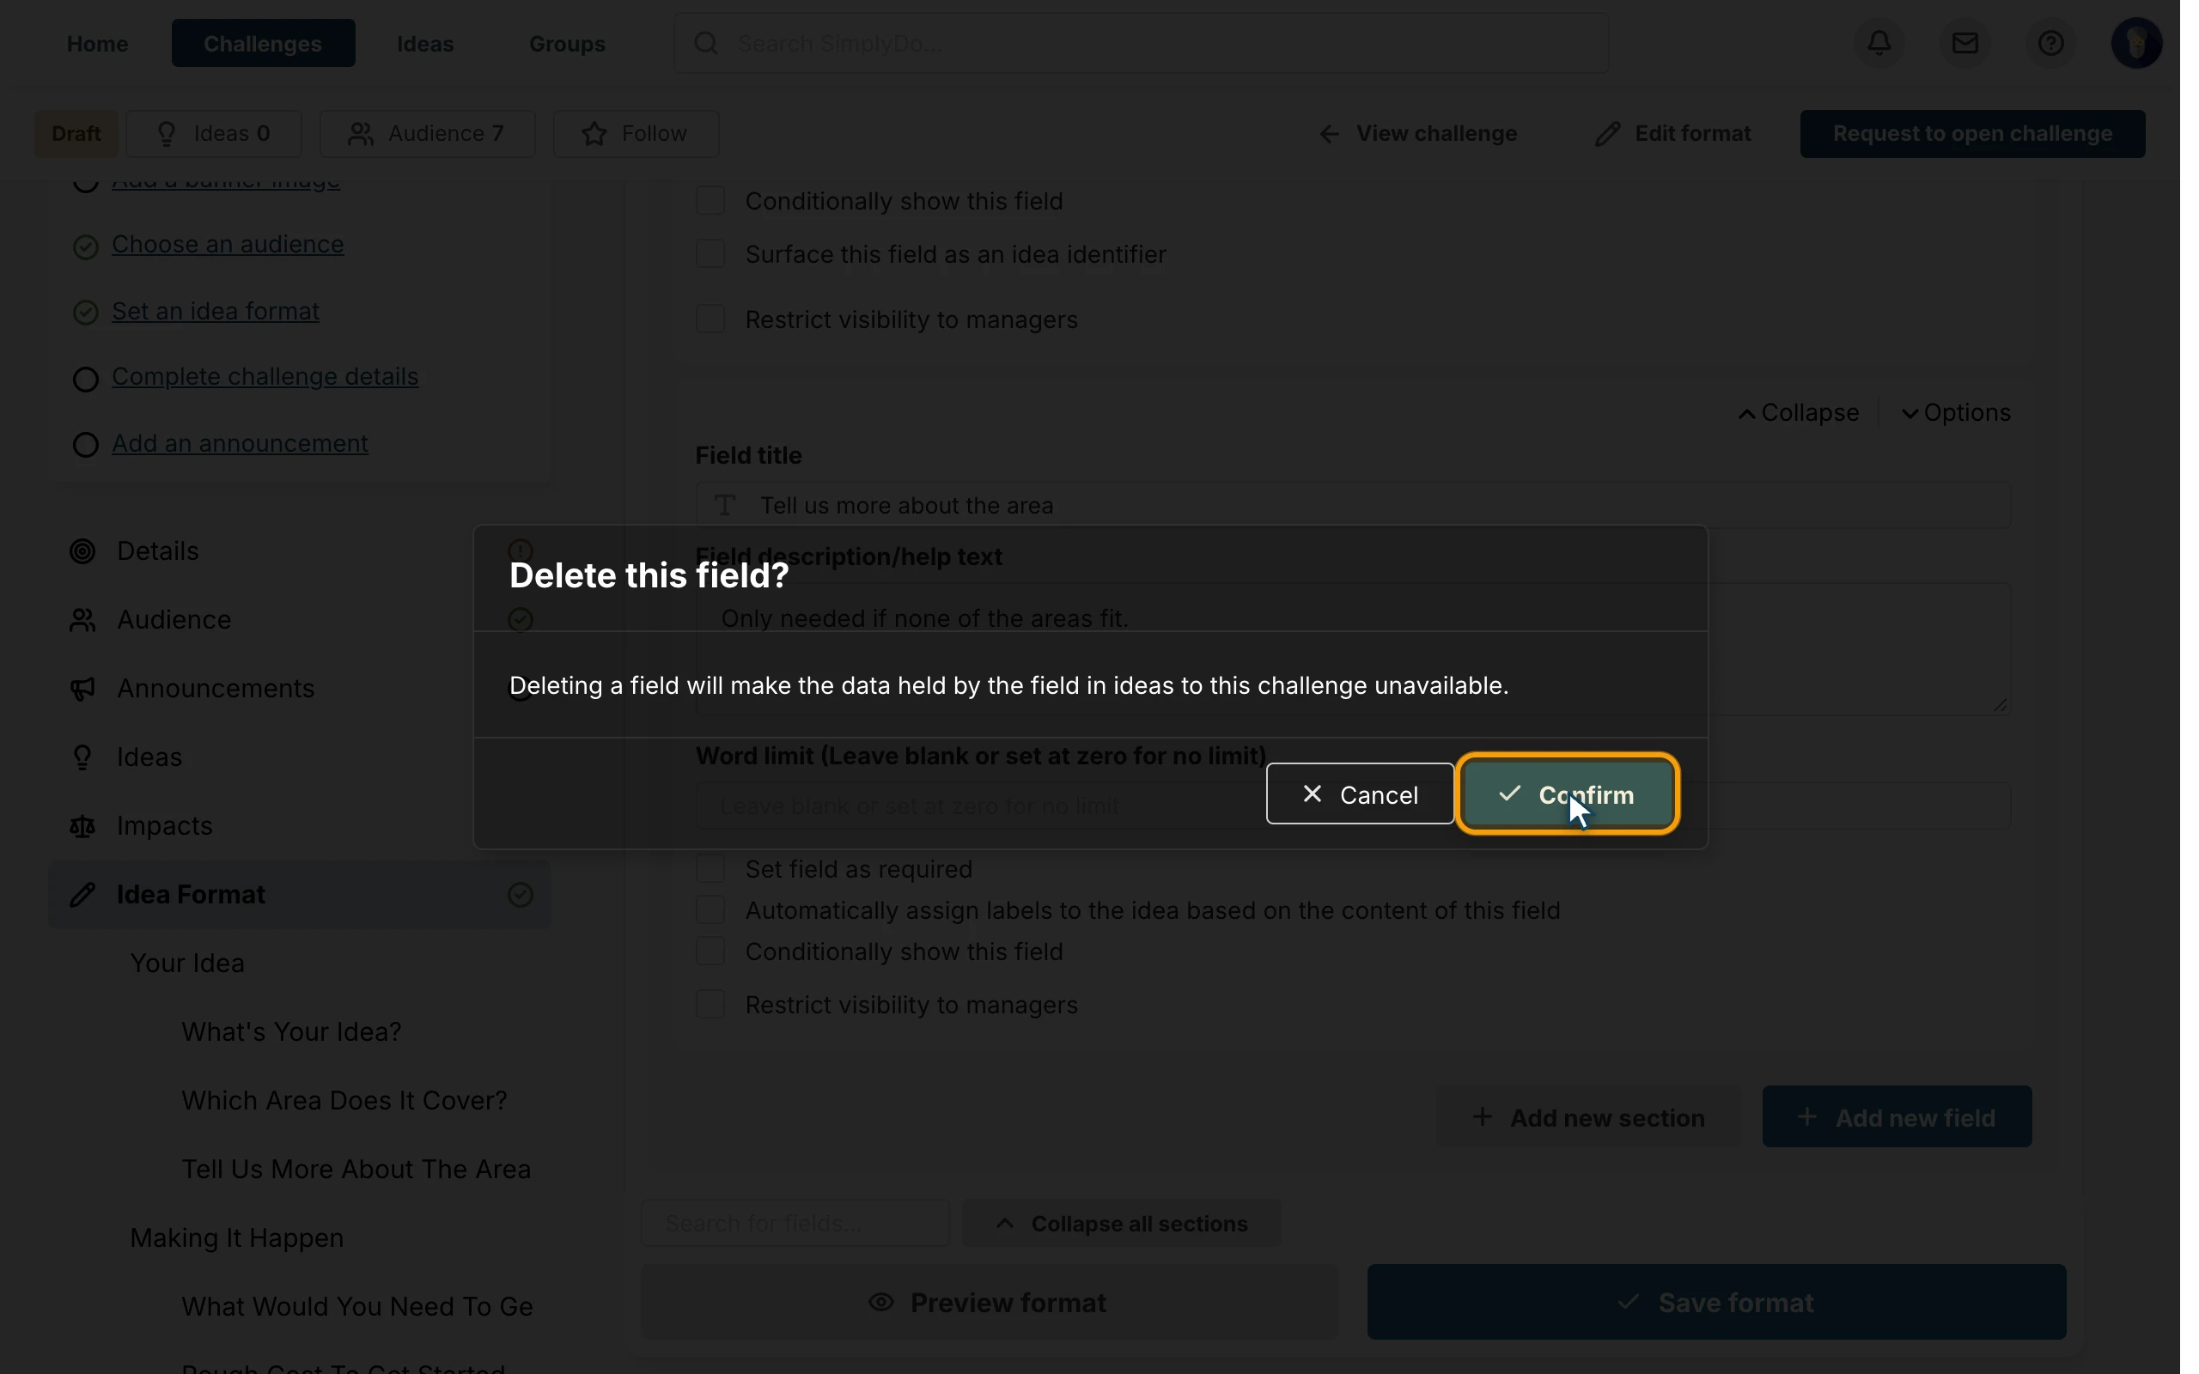Open the help question mark icon

2051,43
